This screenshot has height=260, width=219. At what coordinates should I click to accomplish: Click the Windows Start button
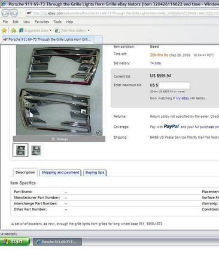pos(14,241)
